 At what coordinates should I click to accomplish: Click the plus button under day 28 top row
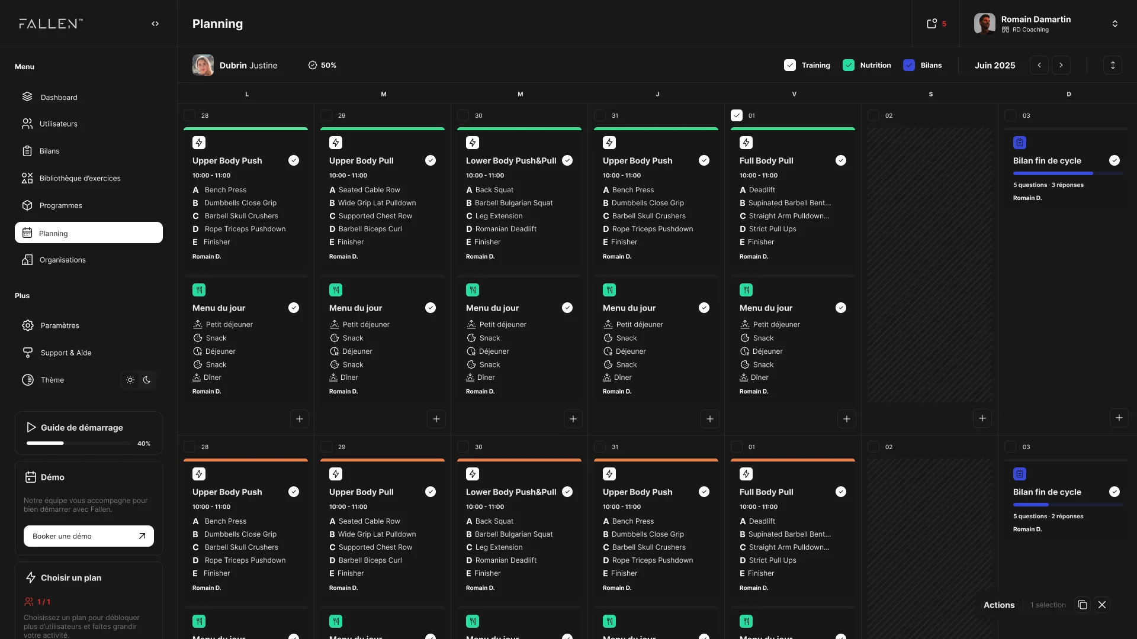(x=300, y=419)
